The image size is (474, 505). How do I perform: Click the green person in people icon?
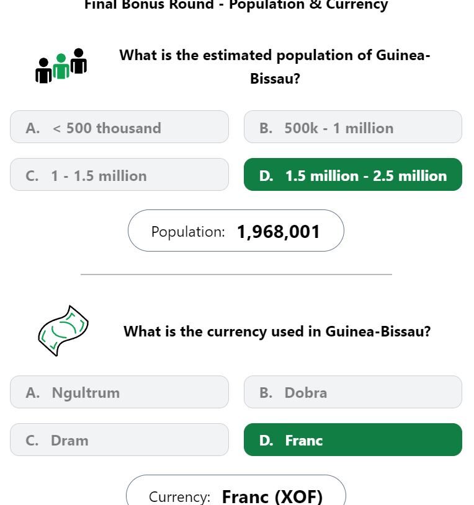pyautogui.click(x=61, y=67)
